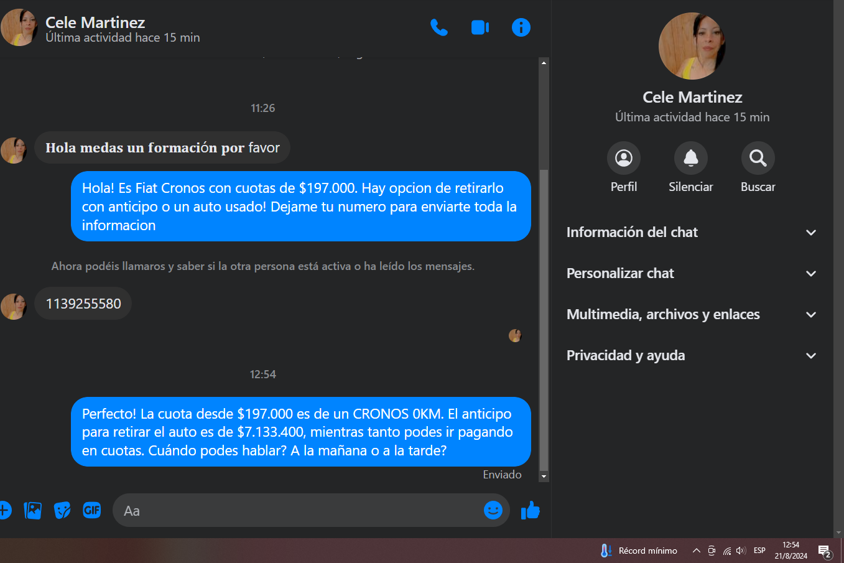Start a voice call with Cele Martinez
Screen dimensions: 844x563
439,27
